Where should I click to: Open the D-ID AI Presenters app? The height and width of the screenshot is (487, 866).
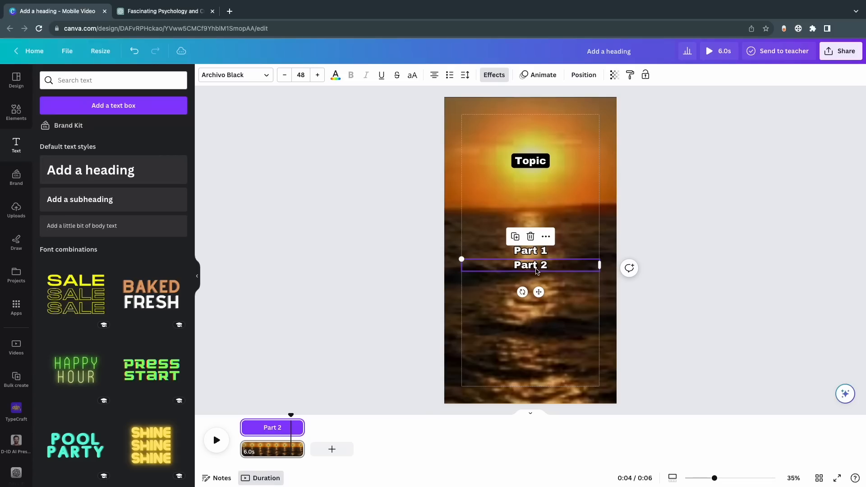click(16, 444)
